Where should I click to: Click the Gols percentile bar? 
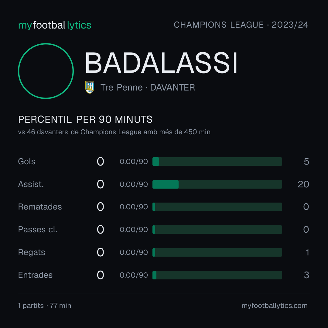tap(217, 162)
